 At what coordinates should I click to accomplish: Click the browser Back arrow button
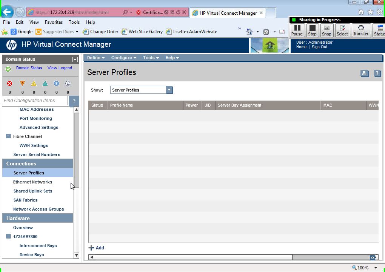click(x=7, y=12)
